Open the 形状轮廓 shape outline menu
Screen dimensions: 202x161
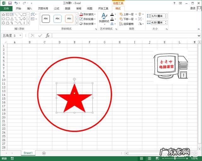(87, 19)
